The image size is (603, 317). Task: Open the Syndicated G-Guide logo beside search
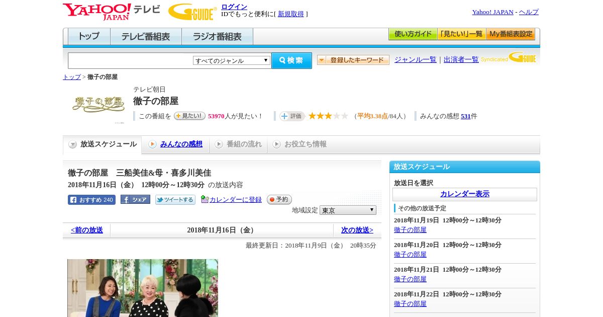pos(509,58)
